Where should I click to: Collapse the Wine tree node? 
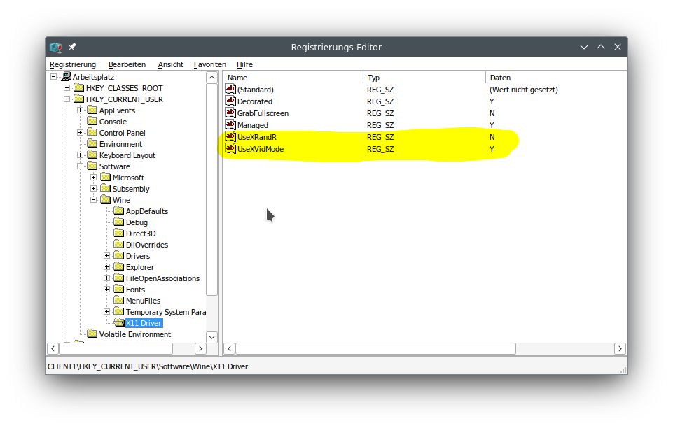pos(94,200)
